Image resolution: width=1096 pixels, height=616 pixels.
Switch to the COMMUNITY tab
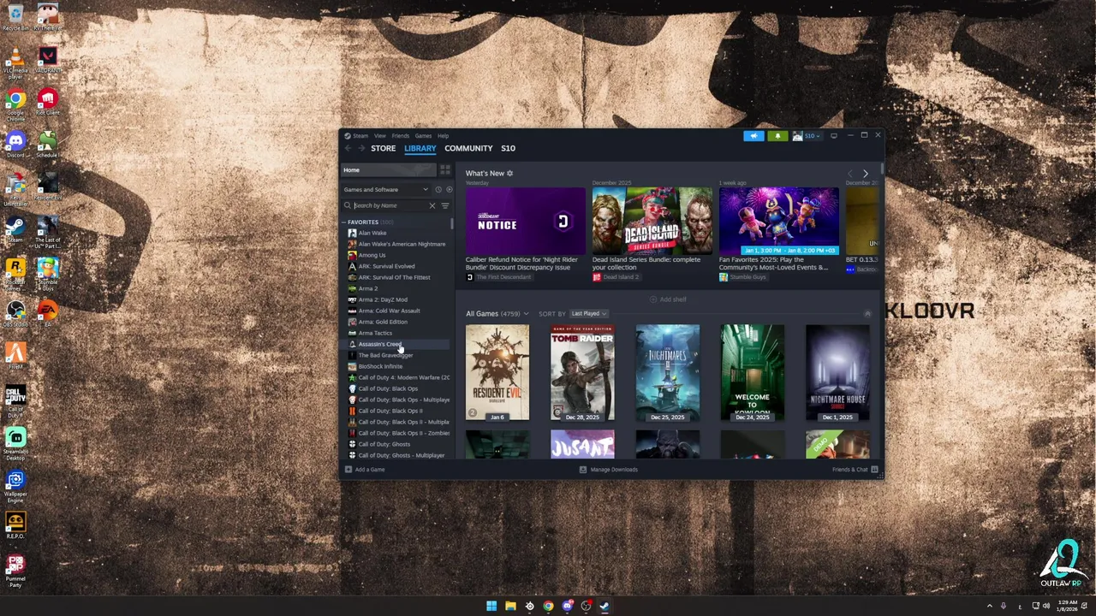[468, 148]
